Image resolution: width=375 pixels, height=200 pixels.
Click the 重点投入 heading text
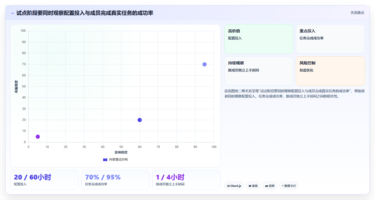click(x=307, y=31)
